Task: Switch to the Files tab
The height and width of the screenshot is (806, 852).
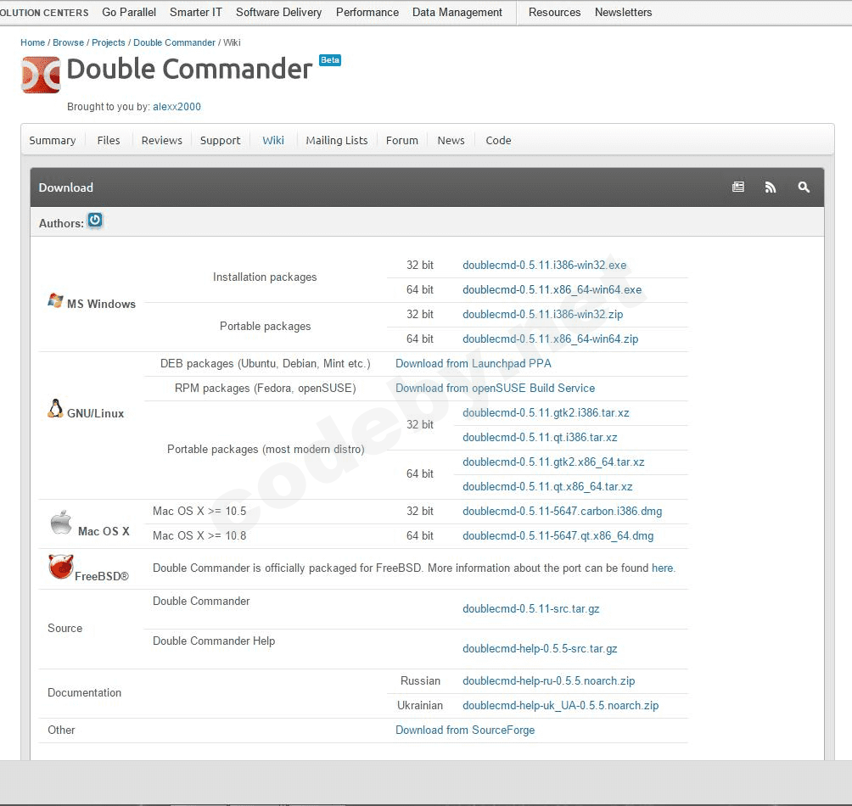Action: 109,140
